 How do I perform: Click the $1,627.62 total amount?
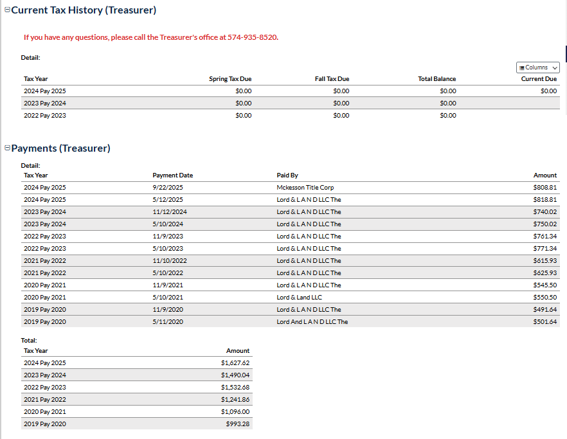click(235, 363)
